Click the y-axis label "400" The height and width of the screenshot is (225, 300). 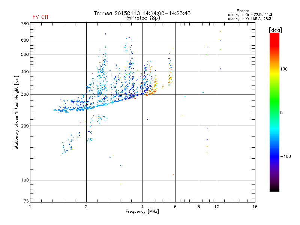tap(25, 72)
